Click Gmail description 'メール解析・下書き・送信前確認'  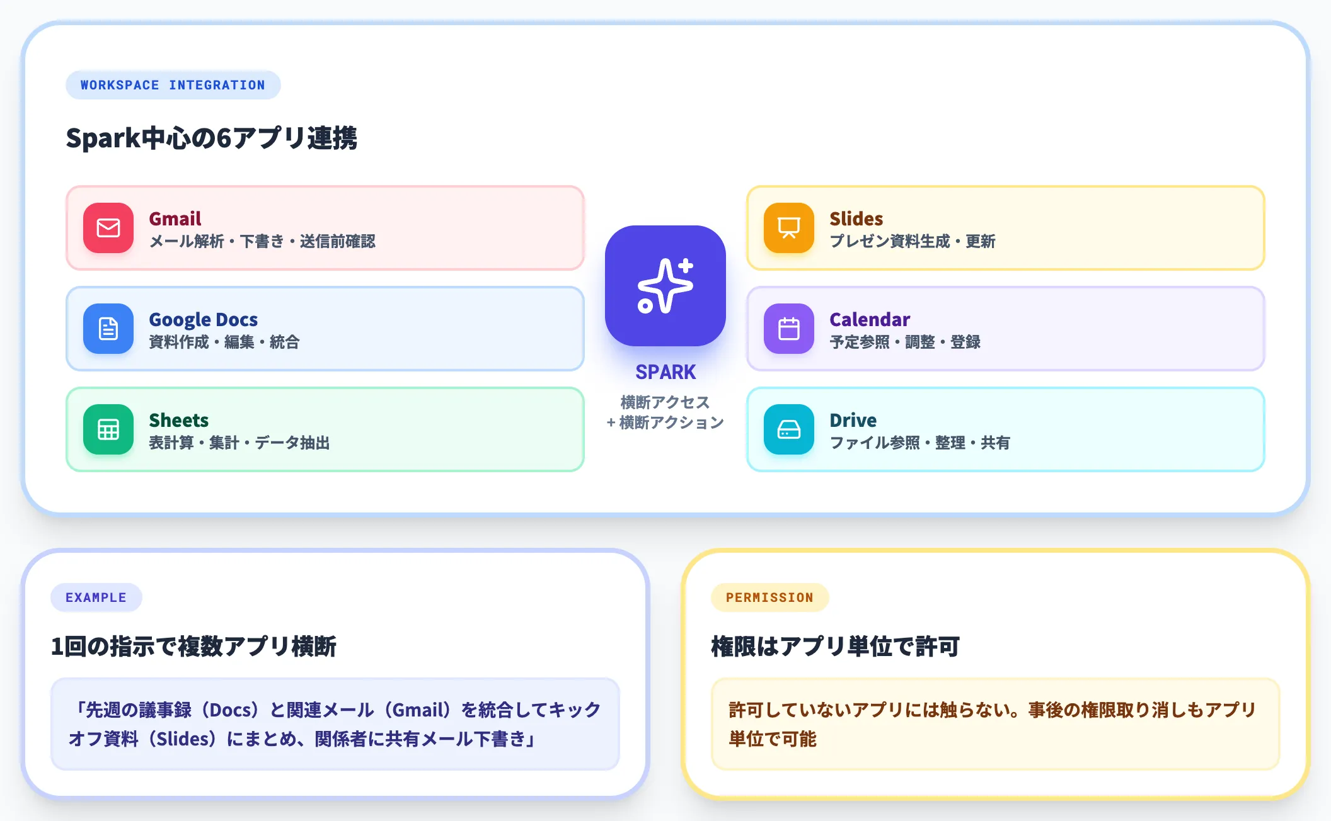[x=262, y=241]
